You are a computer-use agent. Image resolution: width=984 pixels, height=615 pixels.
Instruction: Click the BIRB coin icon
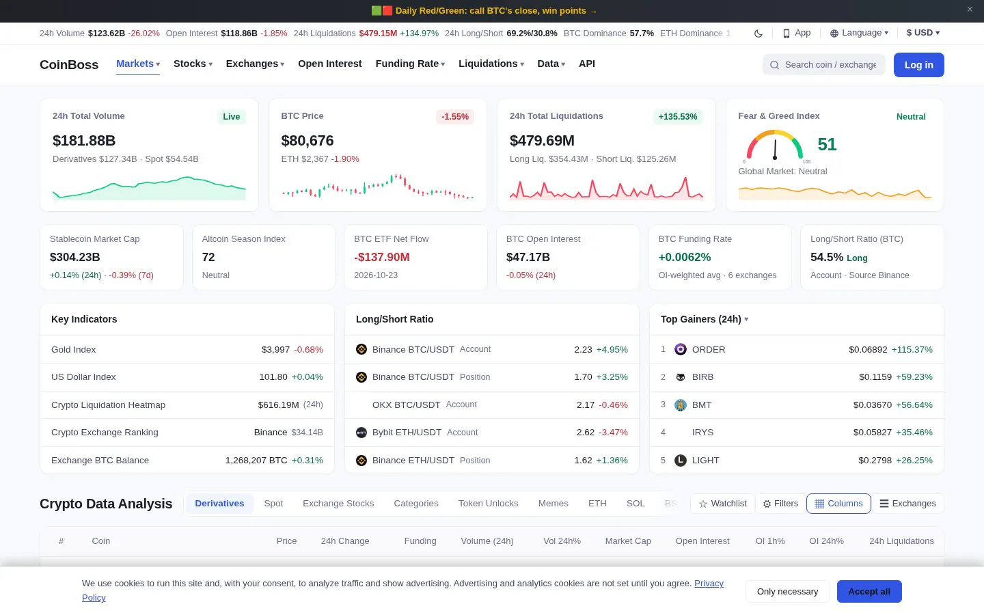pos(681,377)
